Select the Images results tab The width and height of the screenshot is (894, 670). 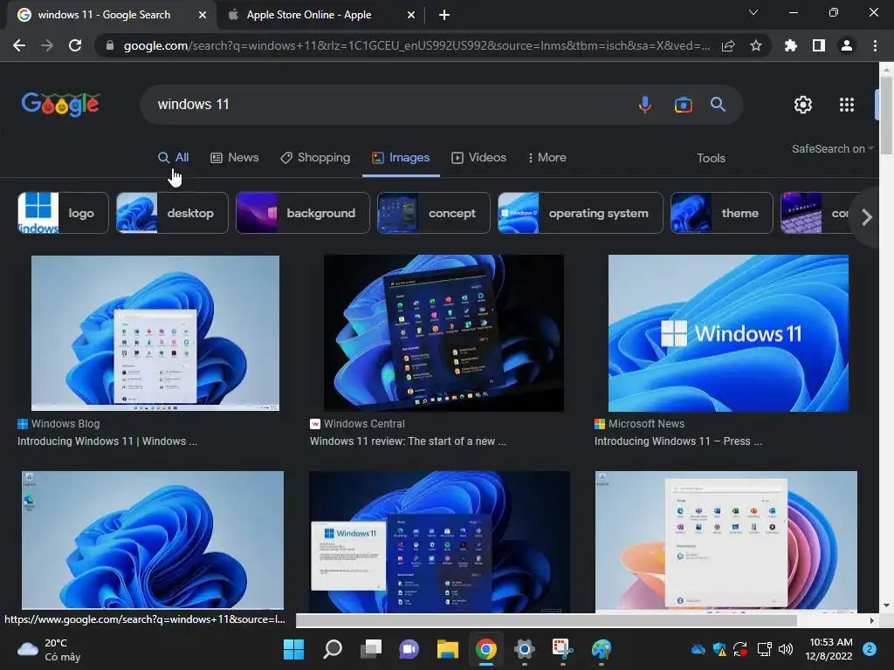[x=401, y=157]
